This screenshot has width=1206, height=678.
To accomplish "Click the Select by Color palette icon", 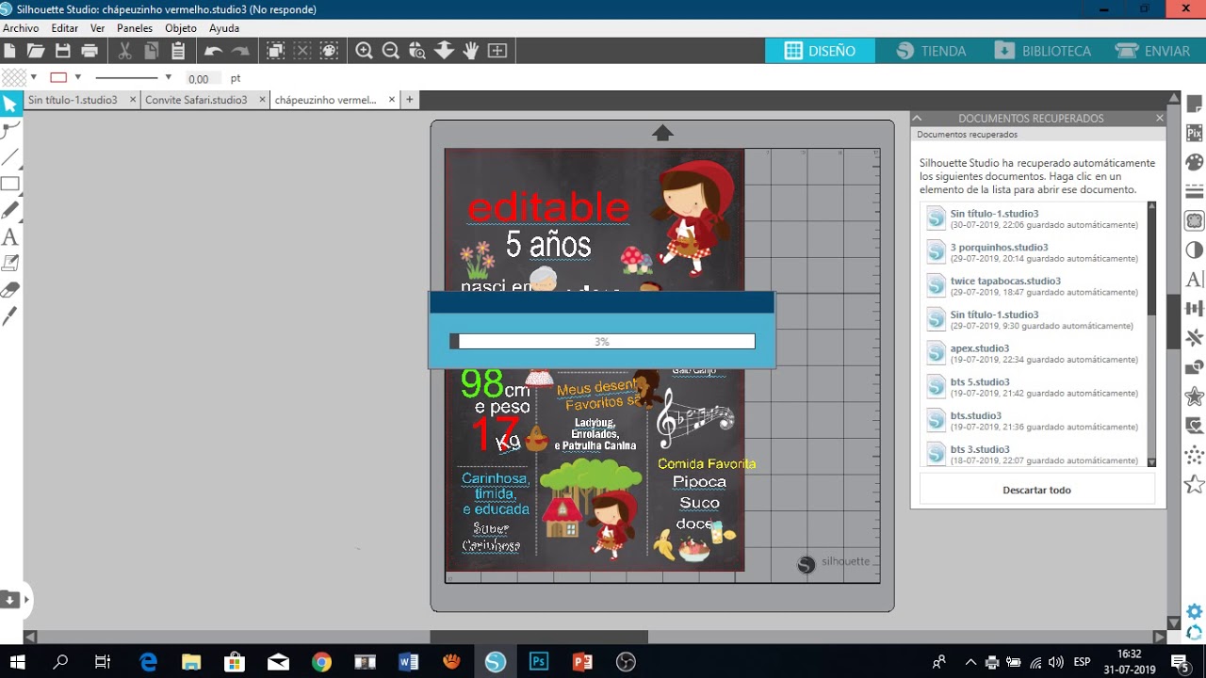I will (x=329, y=51).
